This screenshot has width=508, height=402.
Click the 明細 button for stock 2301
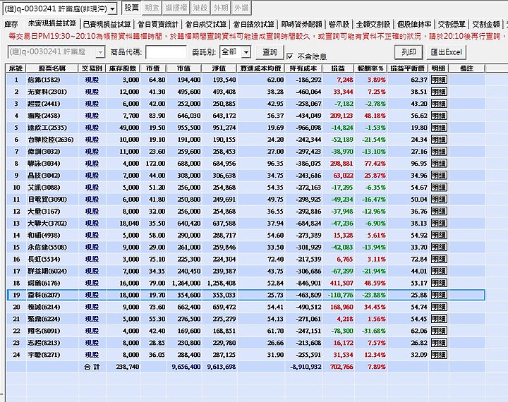click(439, 92)
